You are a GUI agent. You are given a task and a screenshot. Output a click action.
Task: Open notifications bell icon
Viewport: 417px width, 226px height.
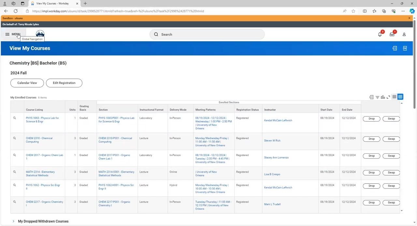380,34
